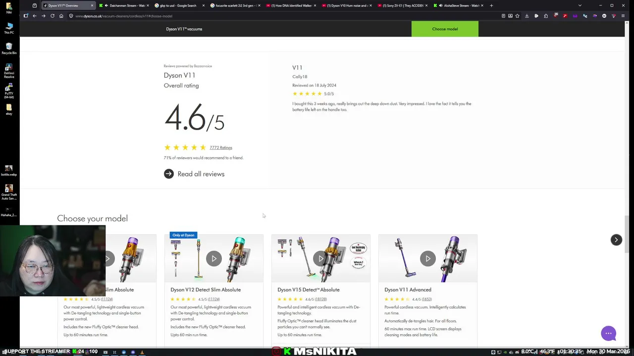Open the V12 Detect Slim (11124) ratings link
634x356 pixels.
point(213,299)
